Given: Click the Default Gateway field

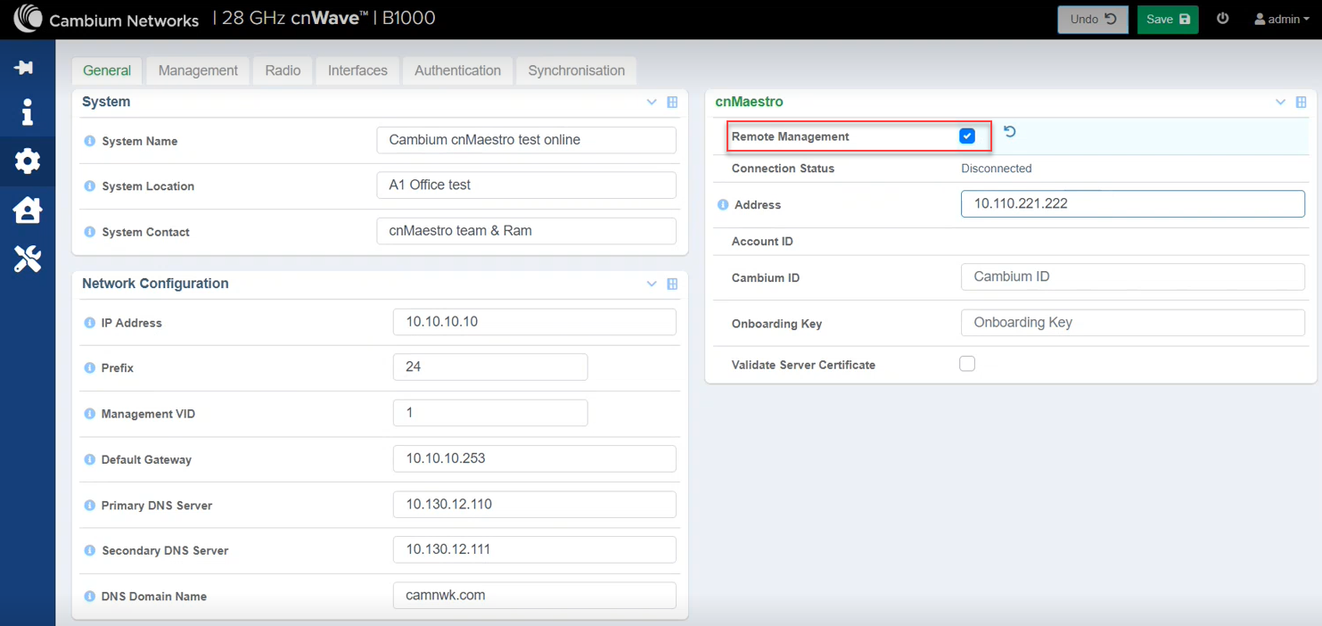Looking at the screenshot, I should [x=534, y=458].
